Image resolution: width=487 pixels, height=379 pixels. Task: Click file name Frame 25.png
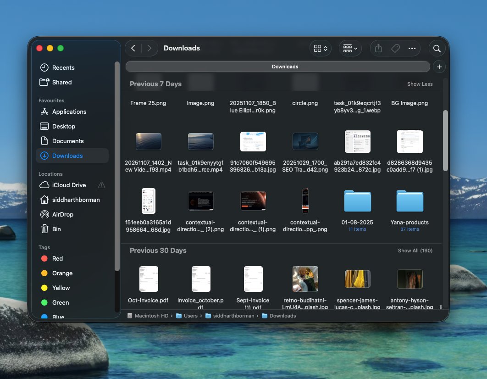click(x=148, y=103)
